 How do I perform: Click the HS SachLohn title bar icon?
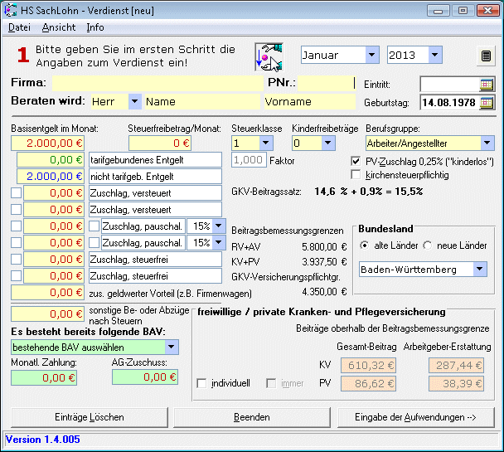[11, 10]
